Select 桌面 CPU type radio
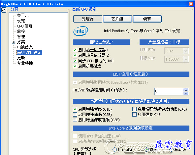This screenshot has width=195, height=155. click(146, 149)
